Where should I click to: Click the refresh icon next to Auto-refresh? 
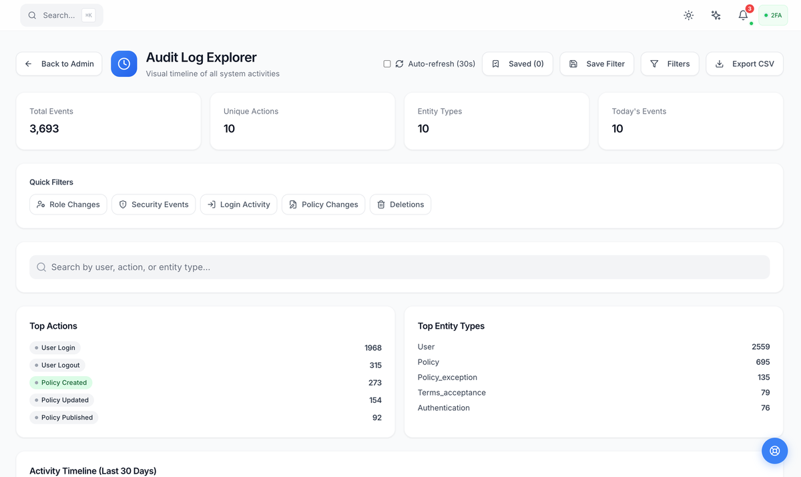coord(399,63)
